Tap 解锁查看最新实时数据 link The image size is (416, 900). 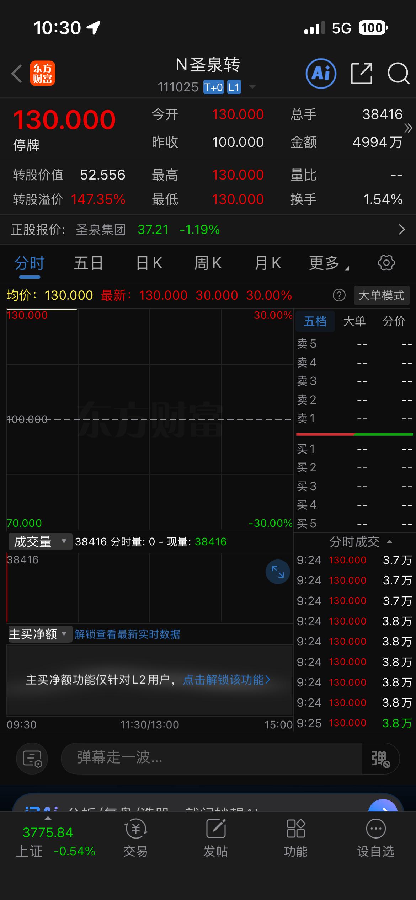127,634
